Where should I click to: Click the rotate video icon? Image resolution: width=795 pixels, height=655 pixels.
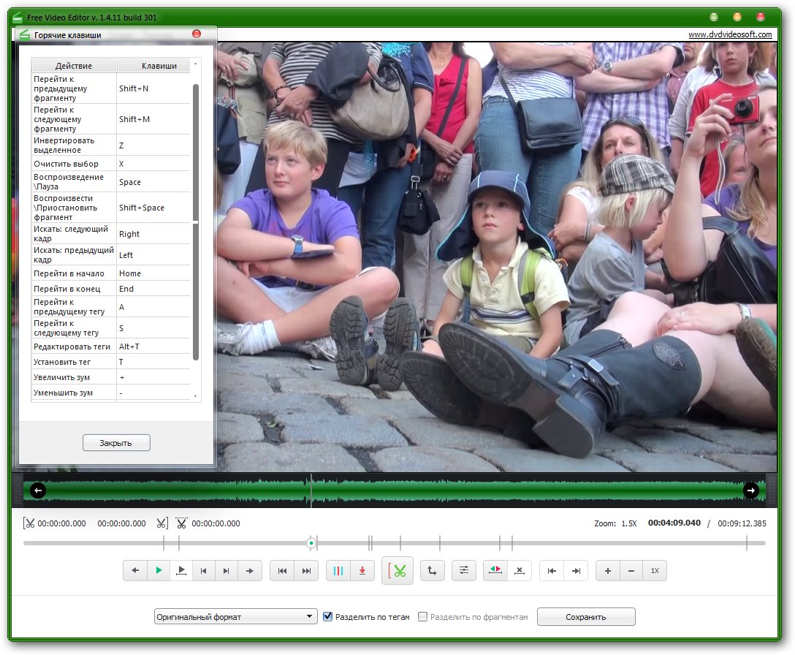pyautogui.click(x=432, y=571)
